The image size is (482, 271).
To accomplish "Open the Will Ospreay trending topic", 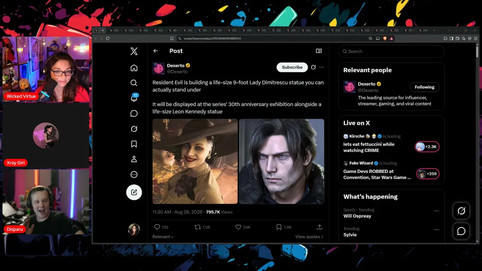I will click(x=357, y=216).
